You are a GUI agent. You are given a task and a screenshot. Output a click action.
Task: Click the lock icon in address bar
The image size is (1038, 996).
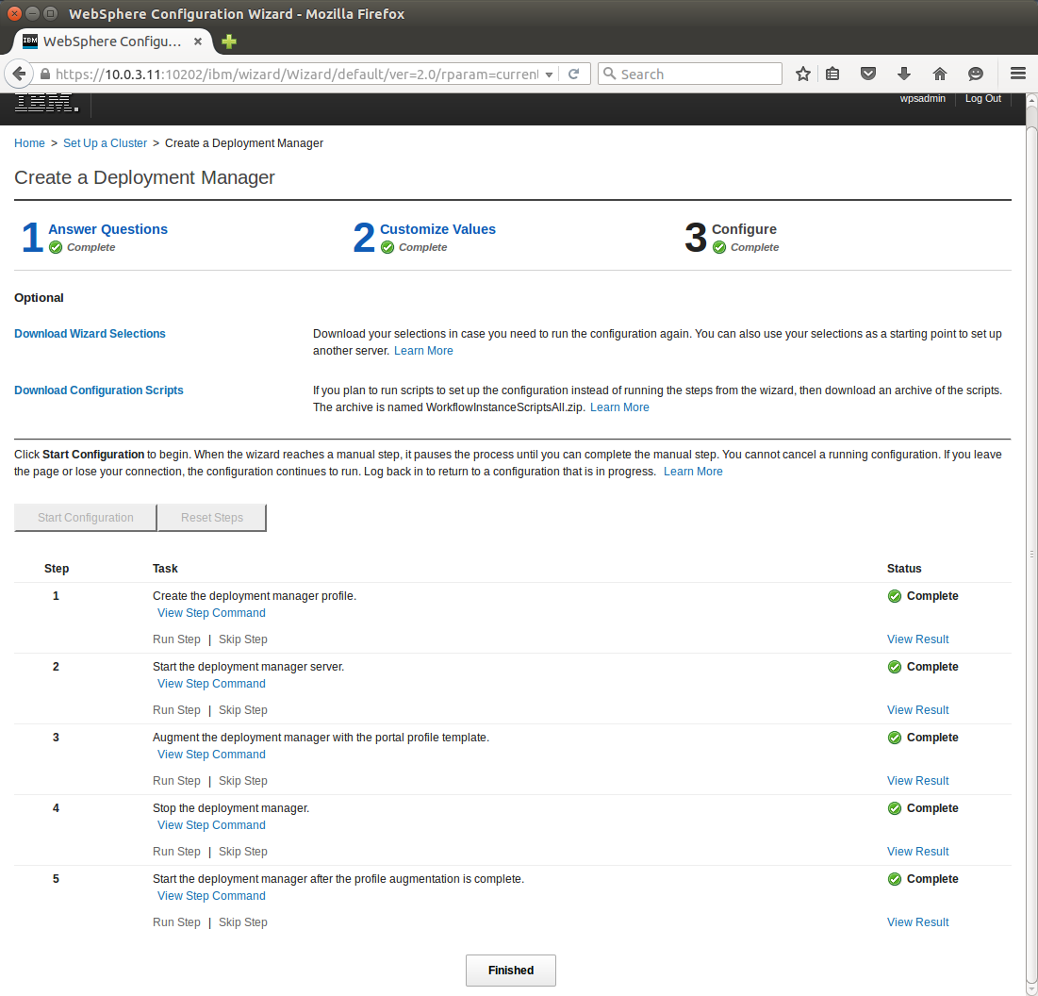(x=45, y=75)
